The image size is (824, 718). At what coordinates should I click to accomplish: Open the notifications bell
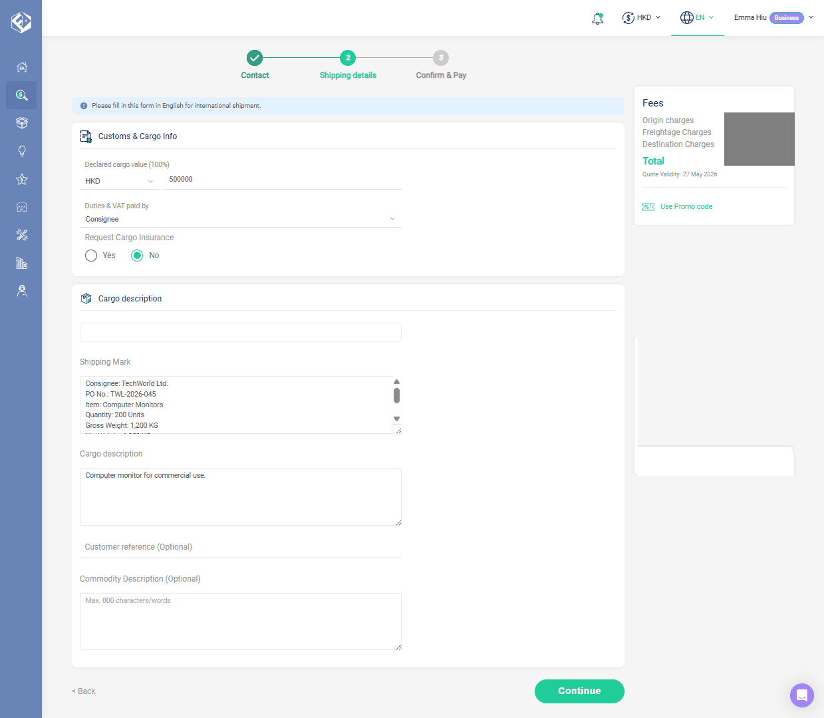[x=597, y=18]
